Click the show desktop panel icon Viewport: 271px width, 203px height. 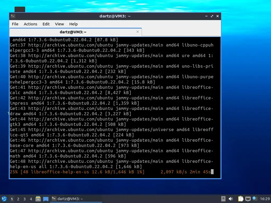click(46, 199)
